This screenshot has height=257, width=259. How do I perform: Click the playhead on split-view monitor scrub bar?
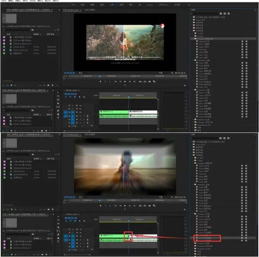[100, 76]
